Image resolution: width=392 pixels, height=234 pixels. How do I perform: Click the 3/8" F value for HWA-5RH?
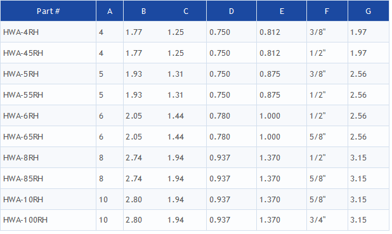point(318,74)
